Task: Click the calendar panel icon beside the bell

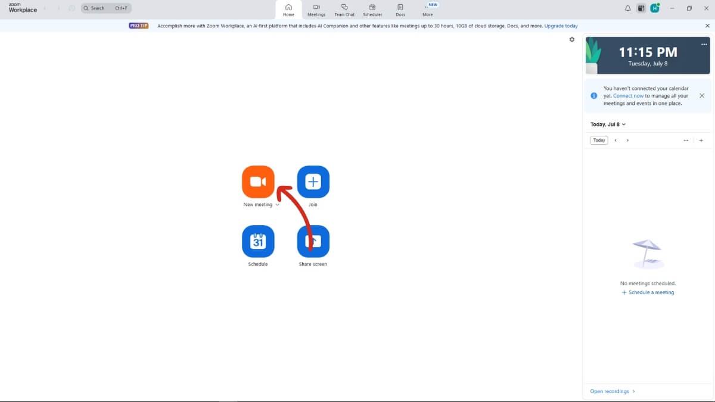Action: (x=641, y=8)
